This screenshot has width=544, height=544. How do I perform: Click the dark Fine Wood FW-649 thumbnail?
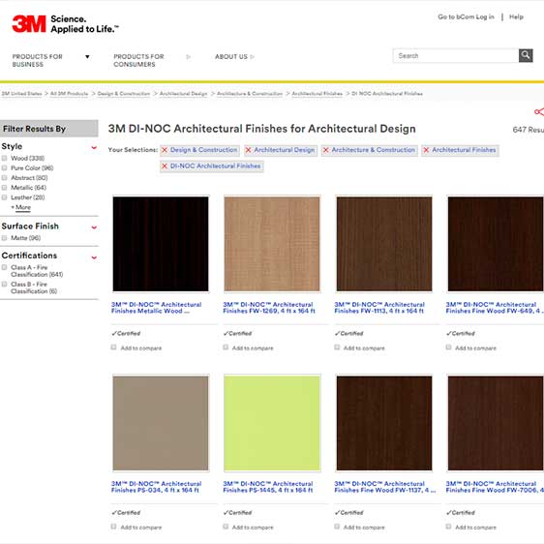pos(496,244)
